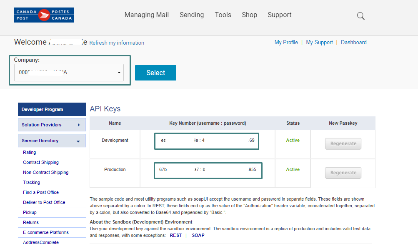Open the My Profile link
This screenshot has width=418, height=244.
point(286,43)
